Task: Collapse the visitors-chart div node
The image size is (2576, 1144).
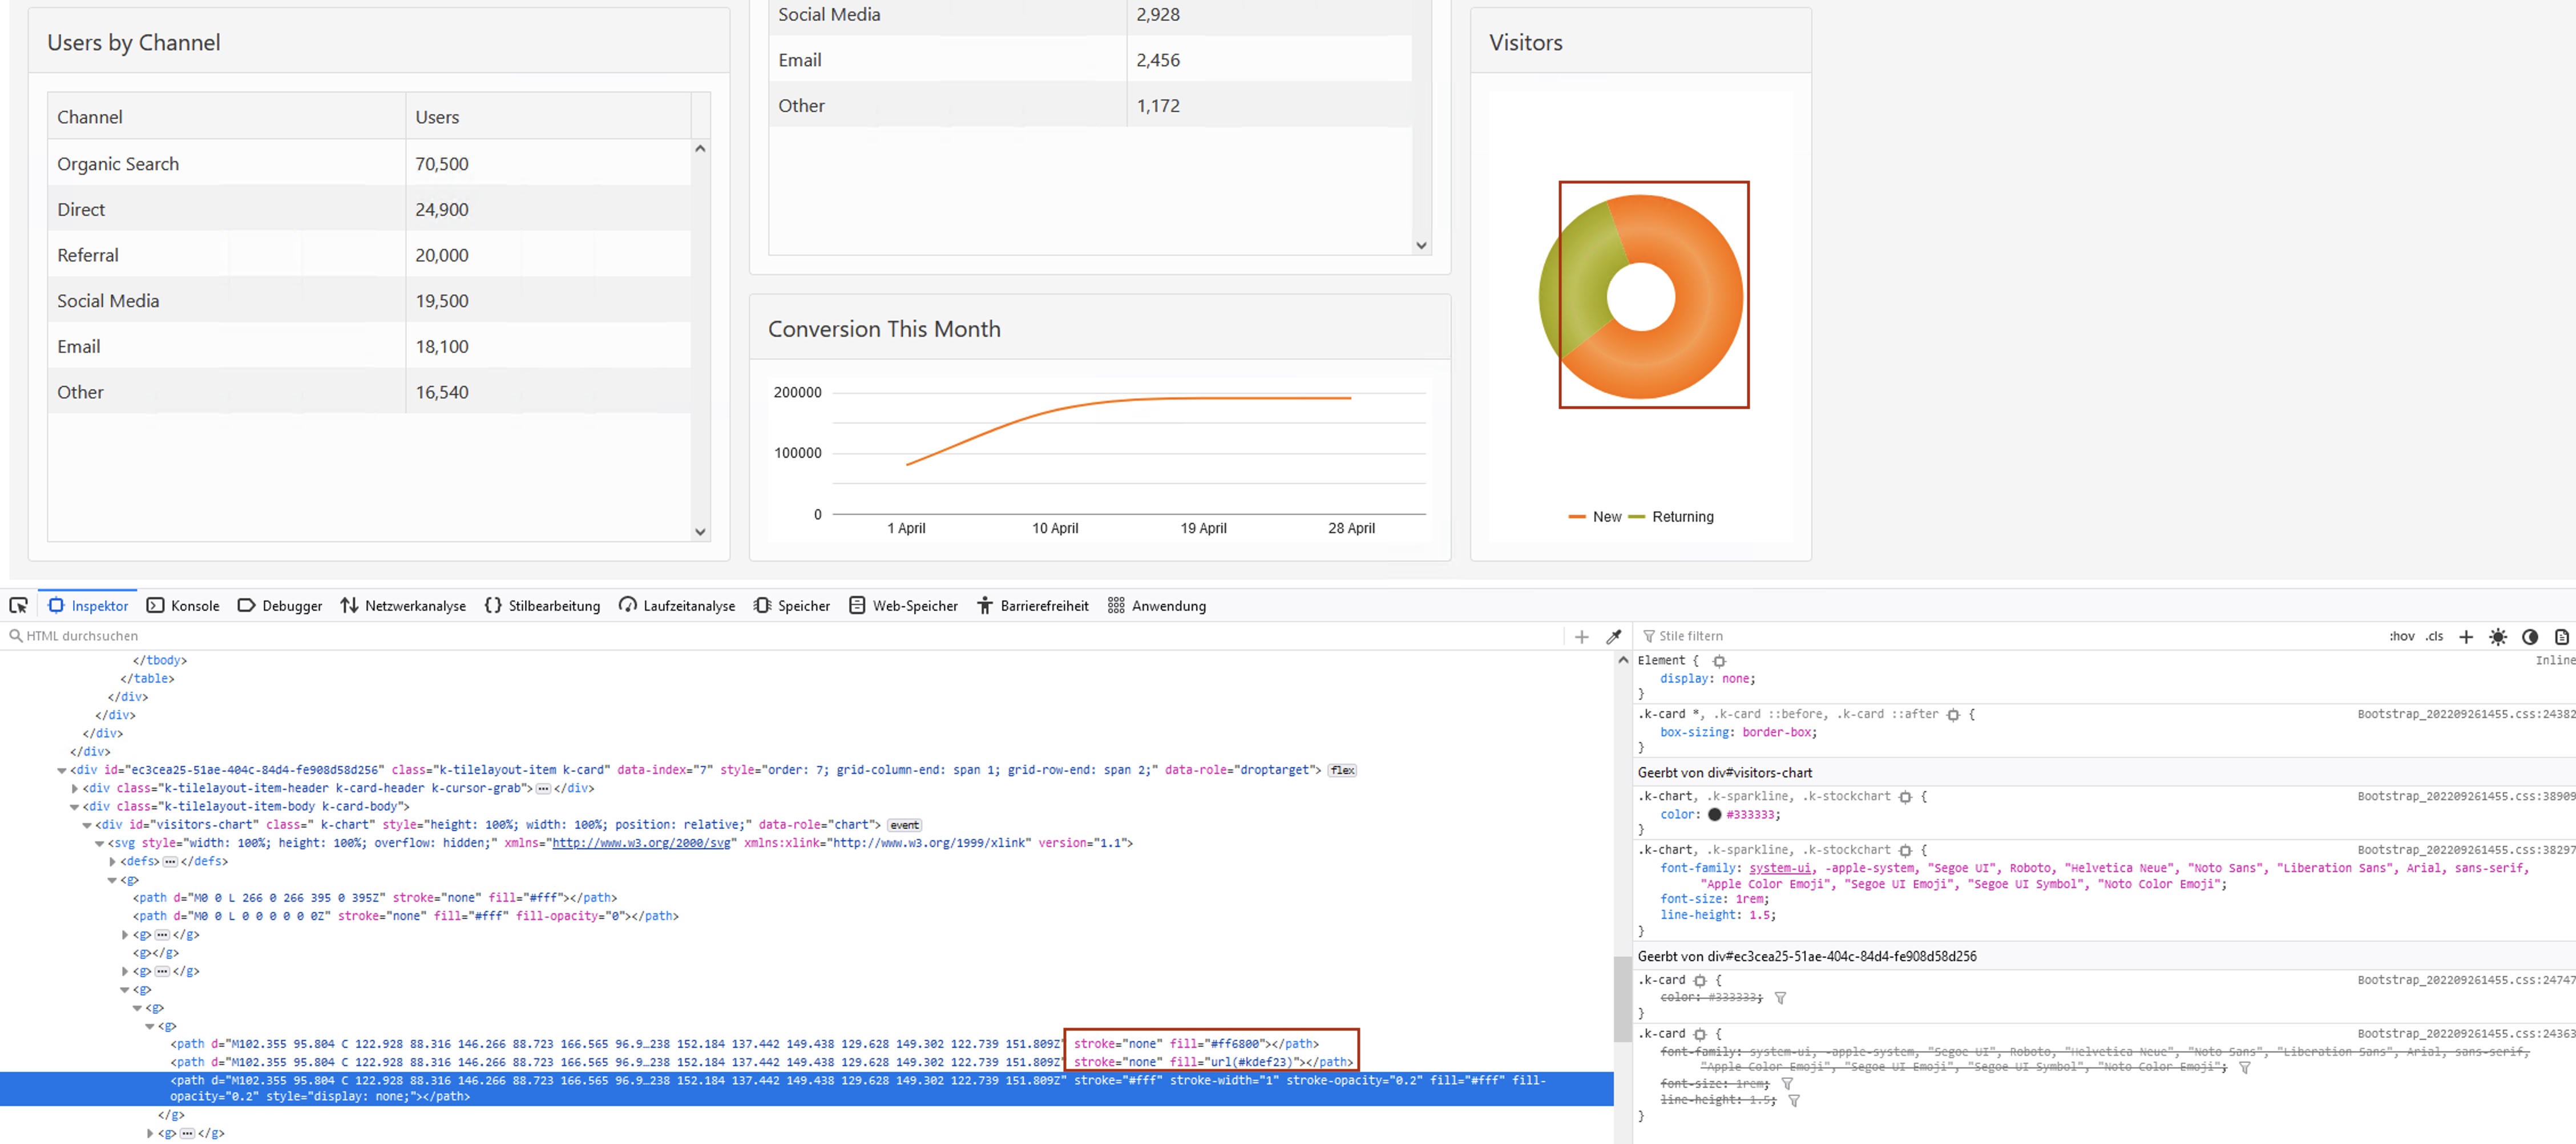Action: [87, 825]
